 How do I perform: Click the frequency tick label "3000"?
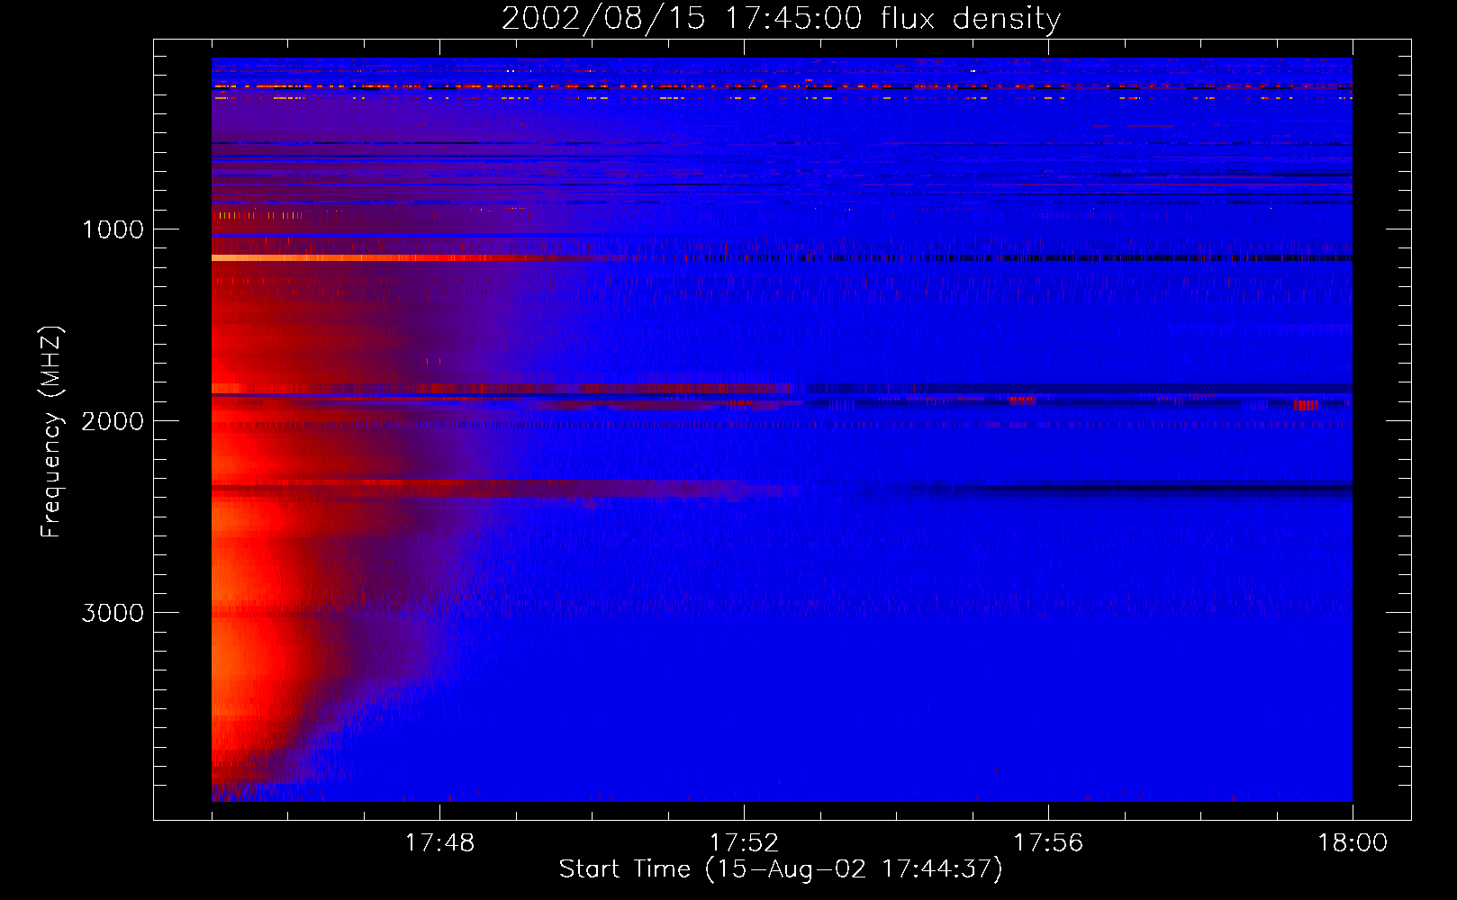pyautogui.click(x=113, y=613)
